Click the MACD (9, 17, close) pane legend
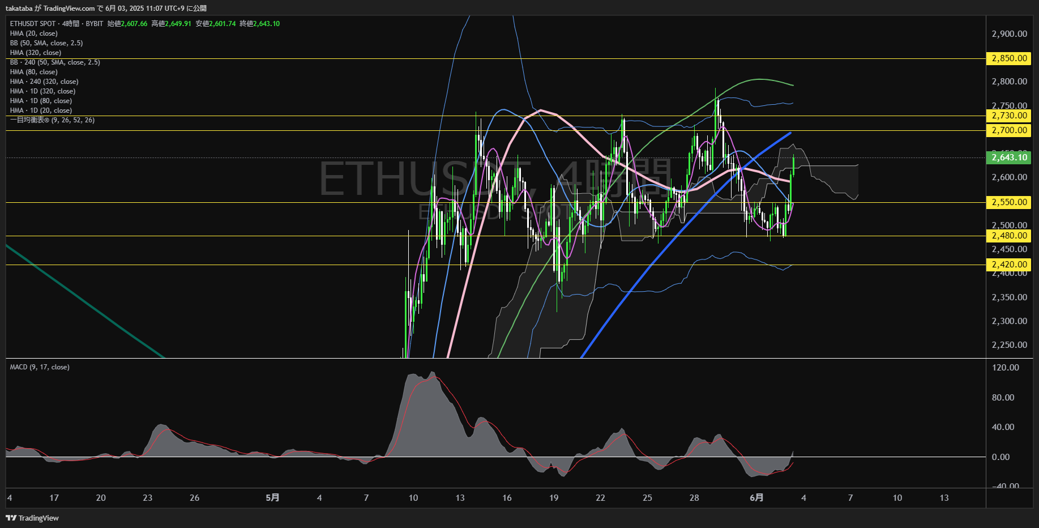1039x528 pixels. 40,367
